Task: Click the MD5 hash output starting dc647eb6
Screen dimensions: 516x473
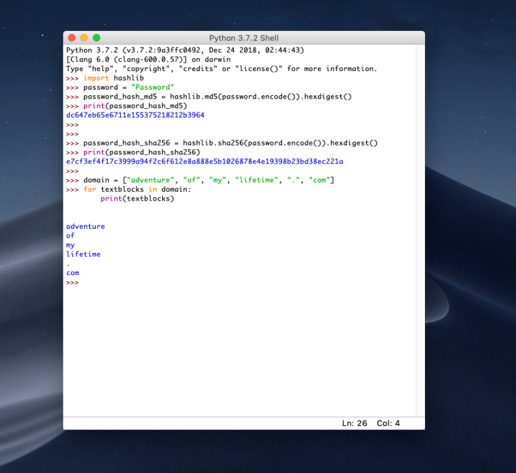Action: tap(135, 115)
